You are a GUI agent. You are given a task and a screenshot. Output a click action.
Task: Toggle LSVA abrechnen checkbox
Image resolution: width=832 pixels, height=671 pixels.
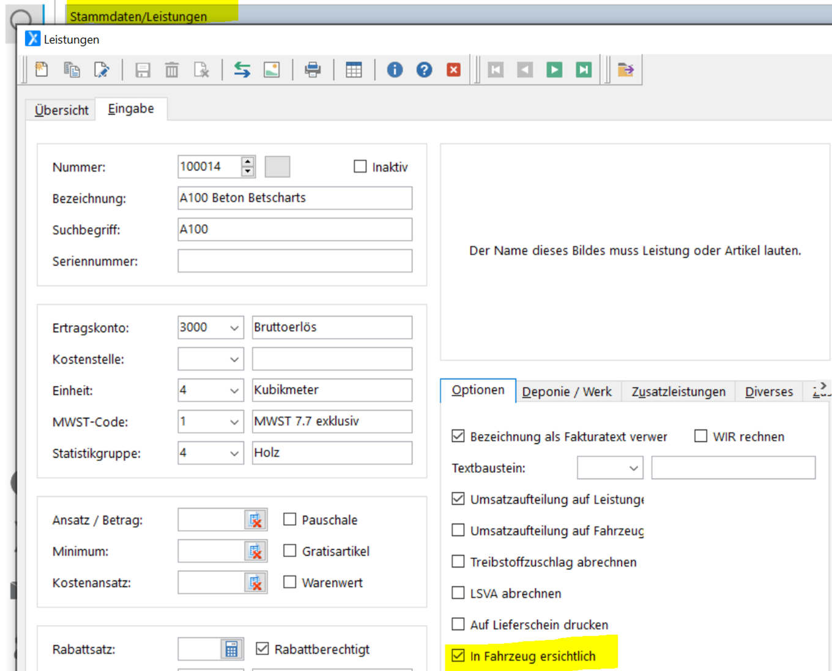[x=458, y=593]
